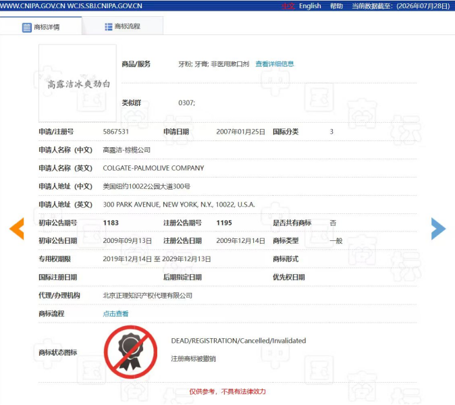Click the 商标详情 tab document icon
Image resolution: width=455 pixels, height=405 pixels.
click(x=27, y=28)
